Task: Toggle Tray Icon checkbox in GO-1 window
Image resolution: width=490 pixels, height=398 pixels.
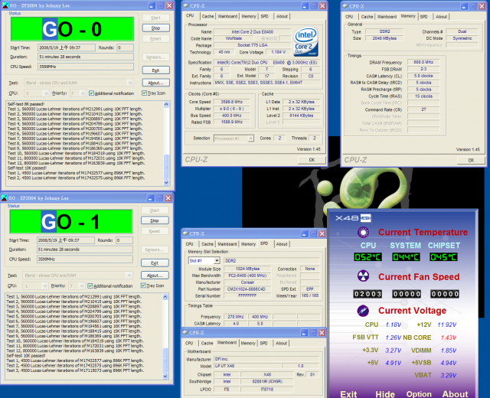Action: (143, 285)
